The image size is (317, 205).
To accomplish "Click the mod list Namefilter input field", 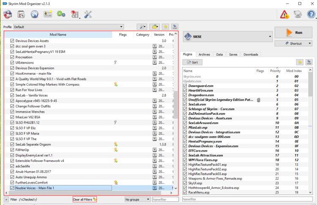I will 165,200.
